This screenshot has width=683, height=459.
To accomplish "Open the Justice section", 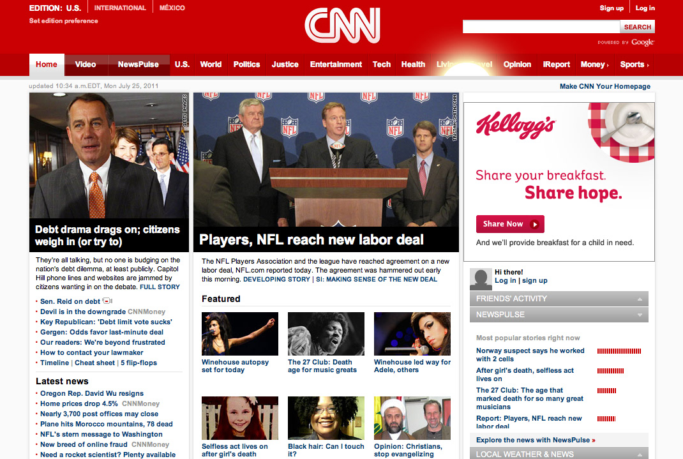I will 285,64.
